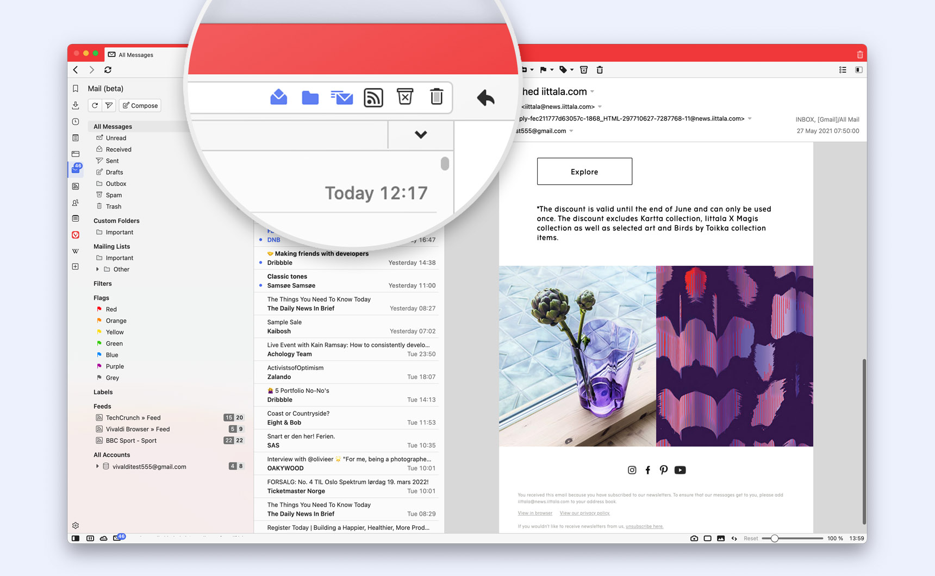
Task: Open the Wikipedia web panel icon
Action: (x=76, y=251)
